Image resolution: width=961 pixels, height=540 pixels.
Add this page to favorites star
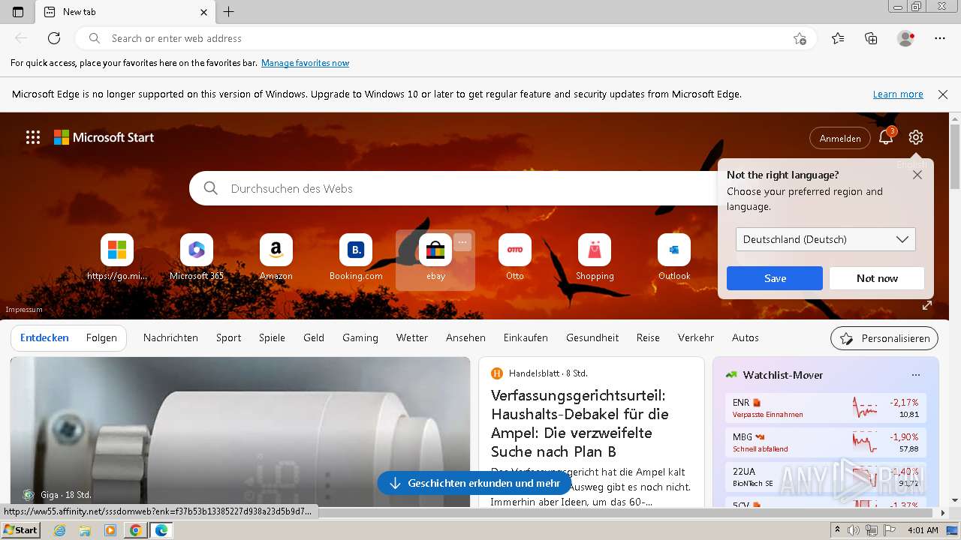800,38
